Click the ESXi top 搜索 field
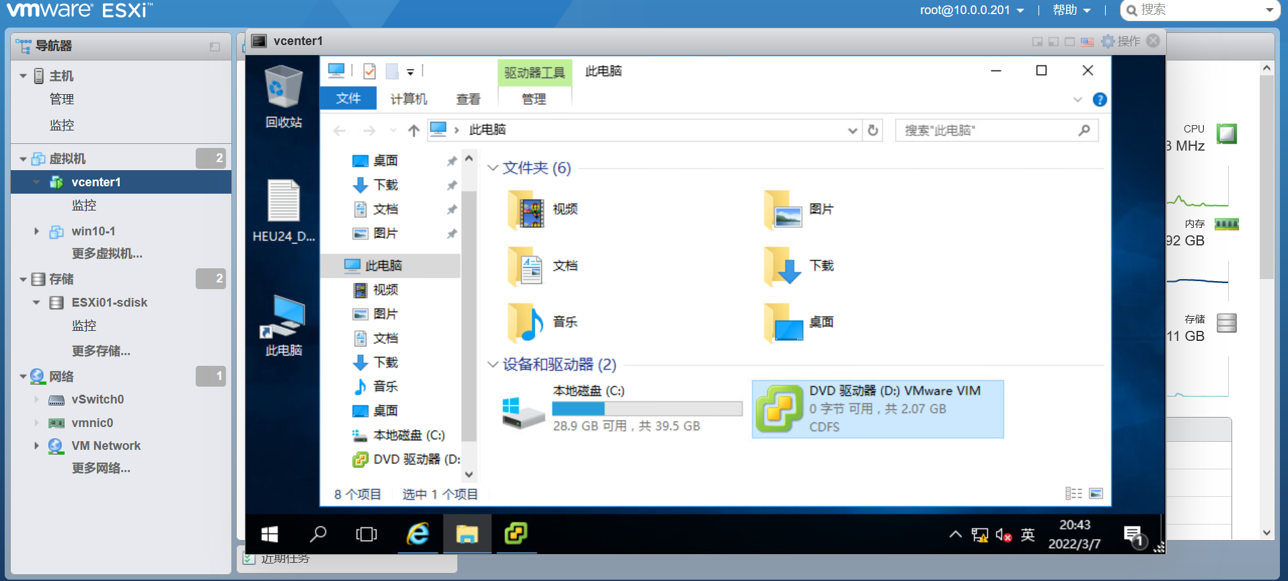 coord(1199,10)
